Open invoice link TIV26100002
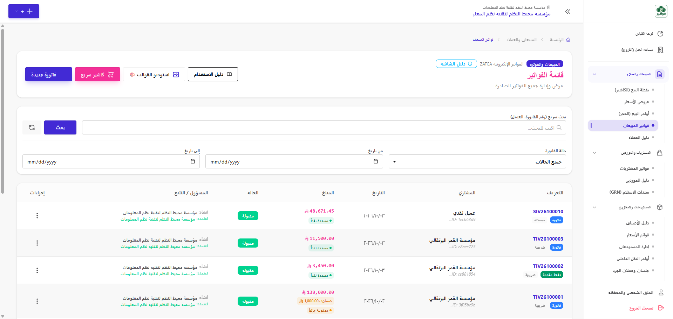 [548, 266]
